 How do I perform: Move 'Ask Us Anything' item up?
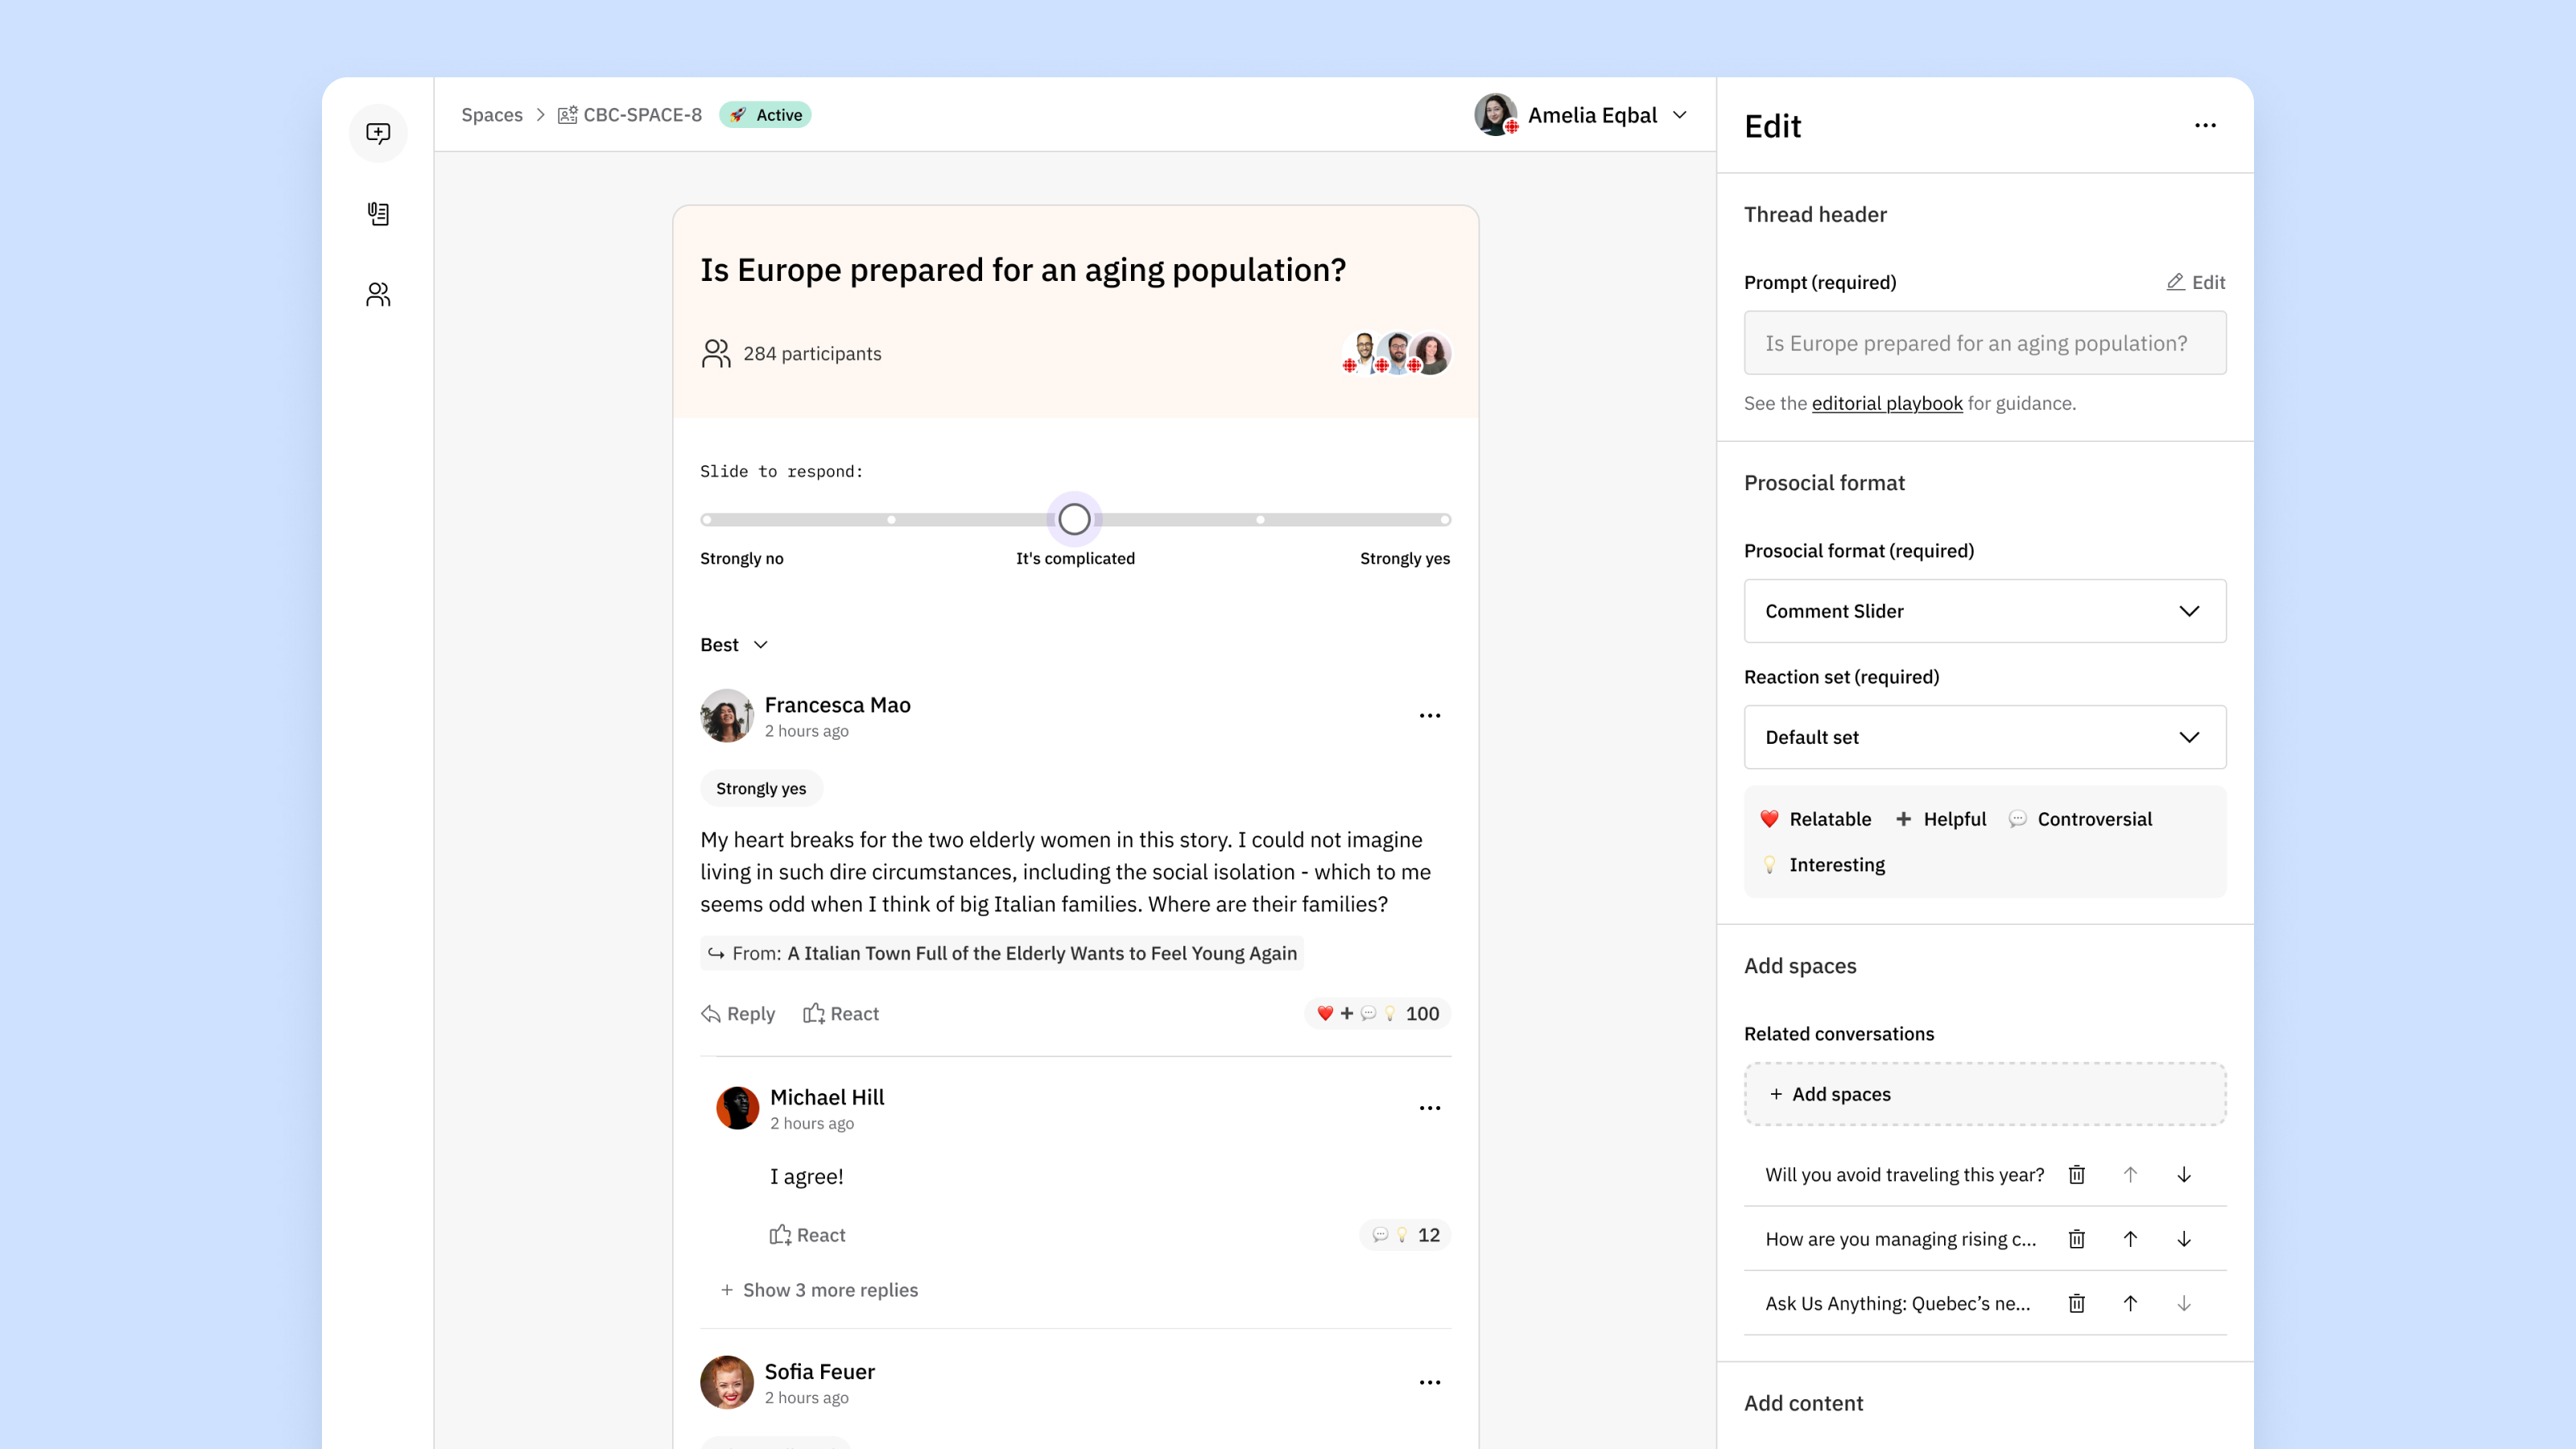(2130, 1303)
